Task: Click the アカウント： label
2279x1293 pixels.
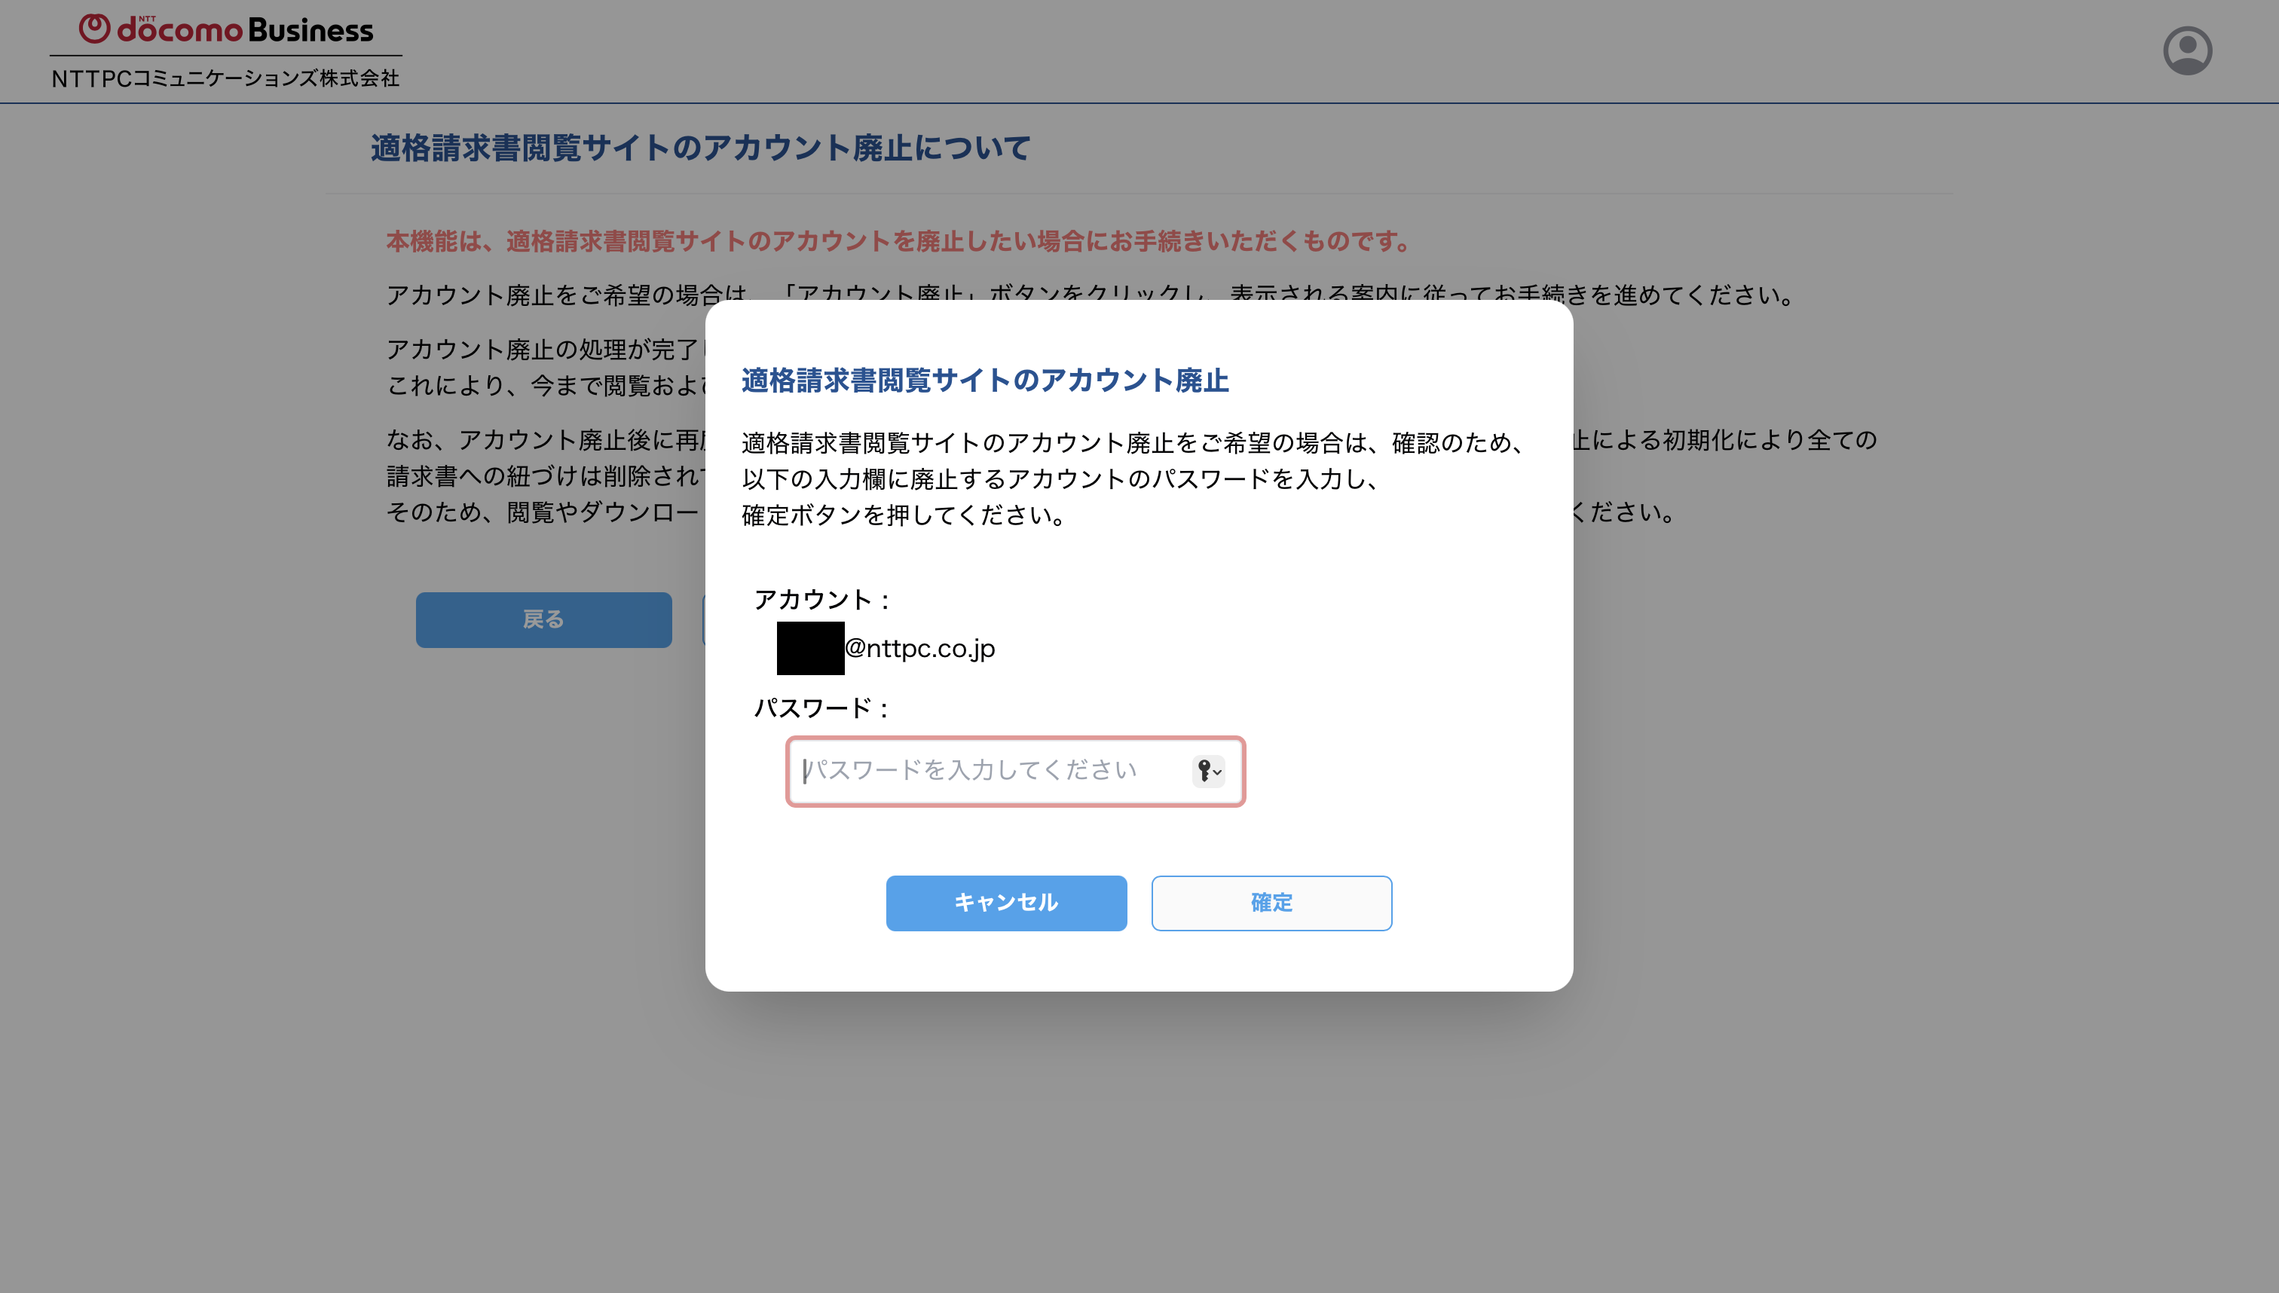Action: (823, 601)
